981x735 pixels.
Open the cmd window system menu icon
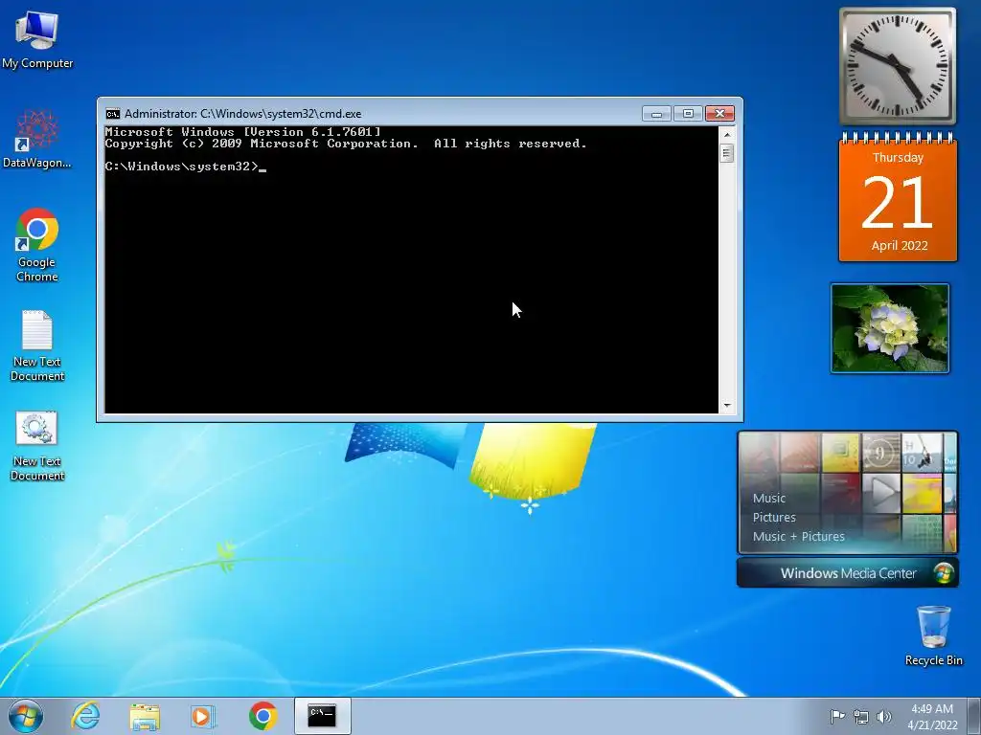[x=113, y=114]
